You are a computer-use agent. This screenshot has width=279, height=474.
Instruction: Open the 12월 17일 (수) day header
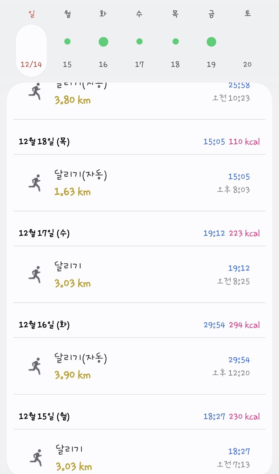[44, 233]
